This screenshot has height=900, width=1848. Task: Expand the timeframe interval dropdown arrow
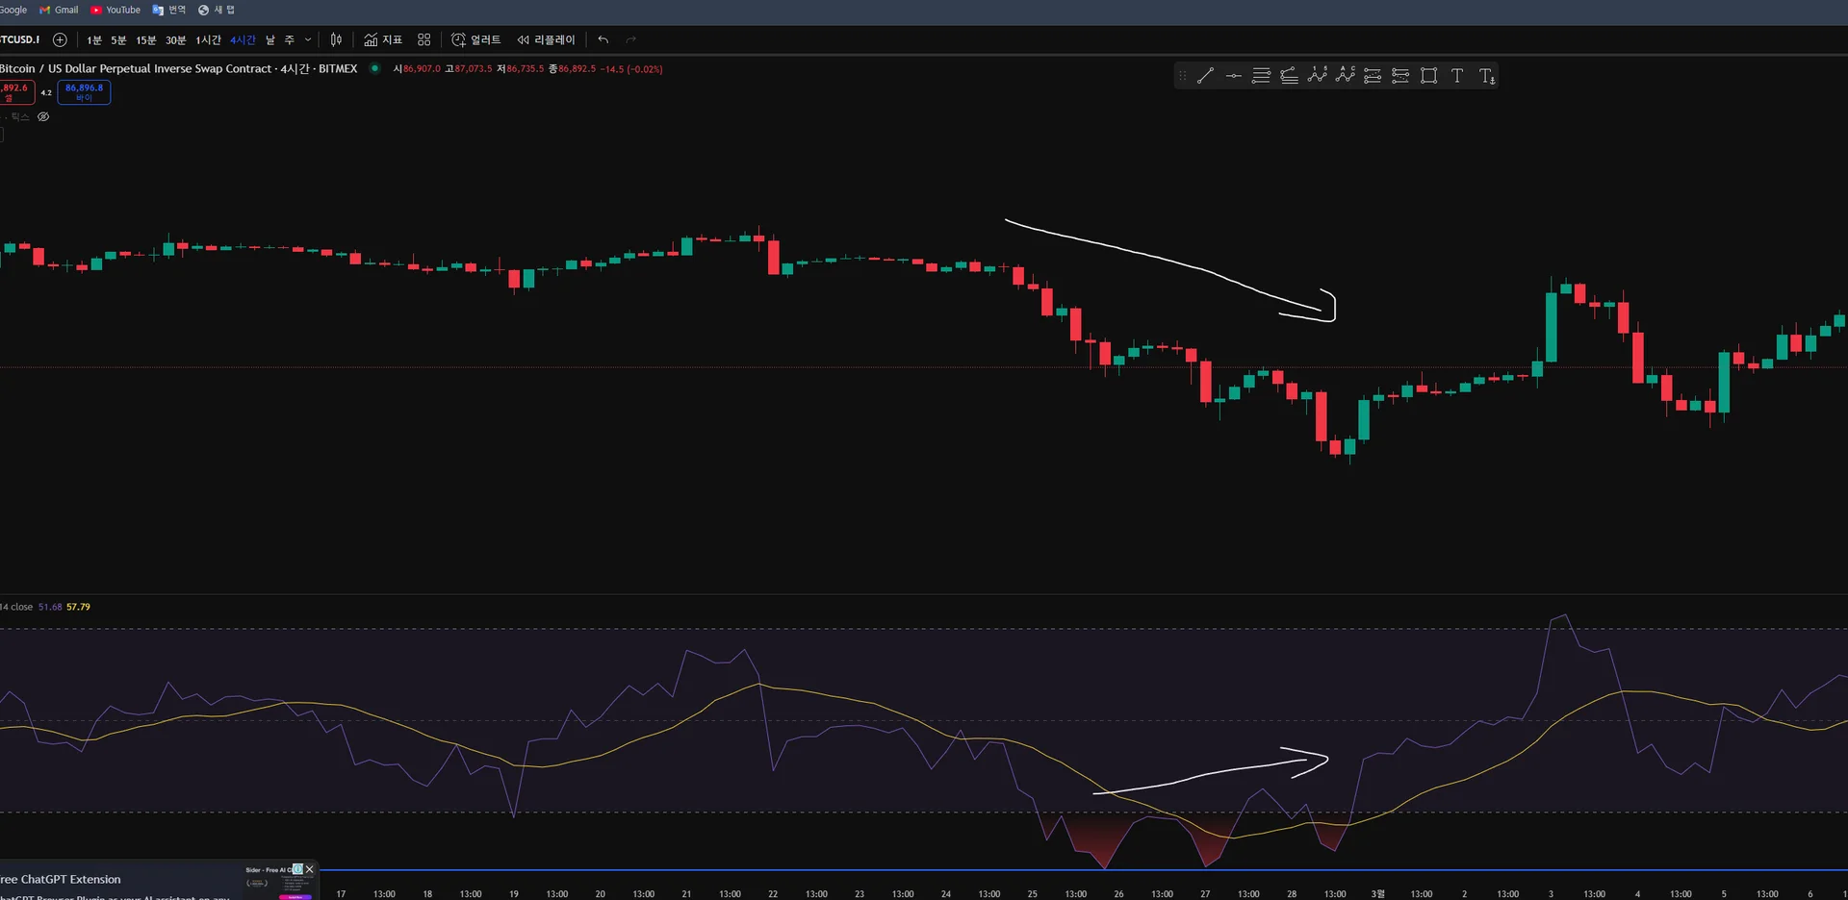click(x=308, y=39)
